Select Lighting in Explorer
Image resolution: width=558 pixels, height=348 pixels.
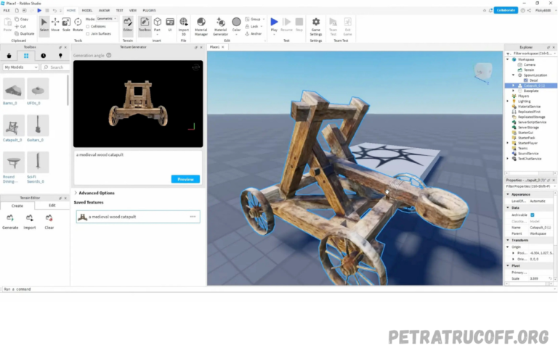[524, 101]
